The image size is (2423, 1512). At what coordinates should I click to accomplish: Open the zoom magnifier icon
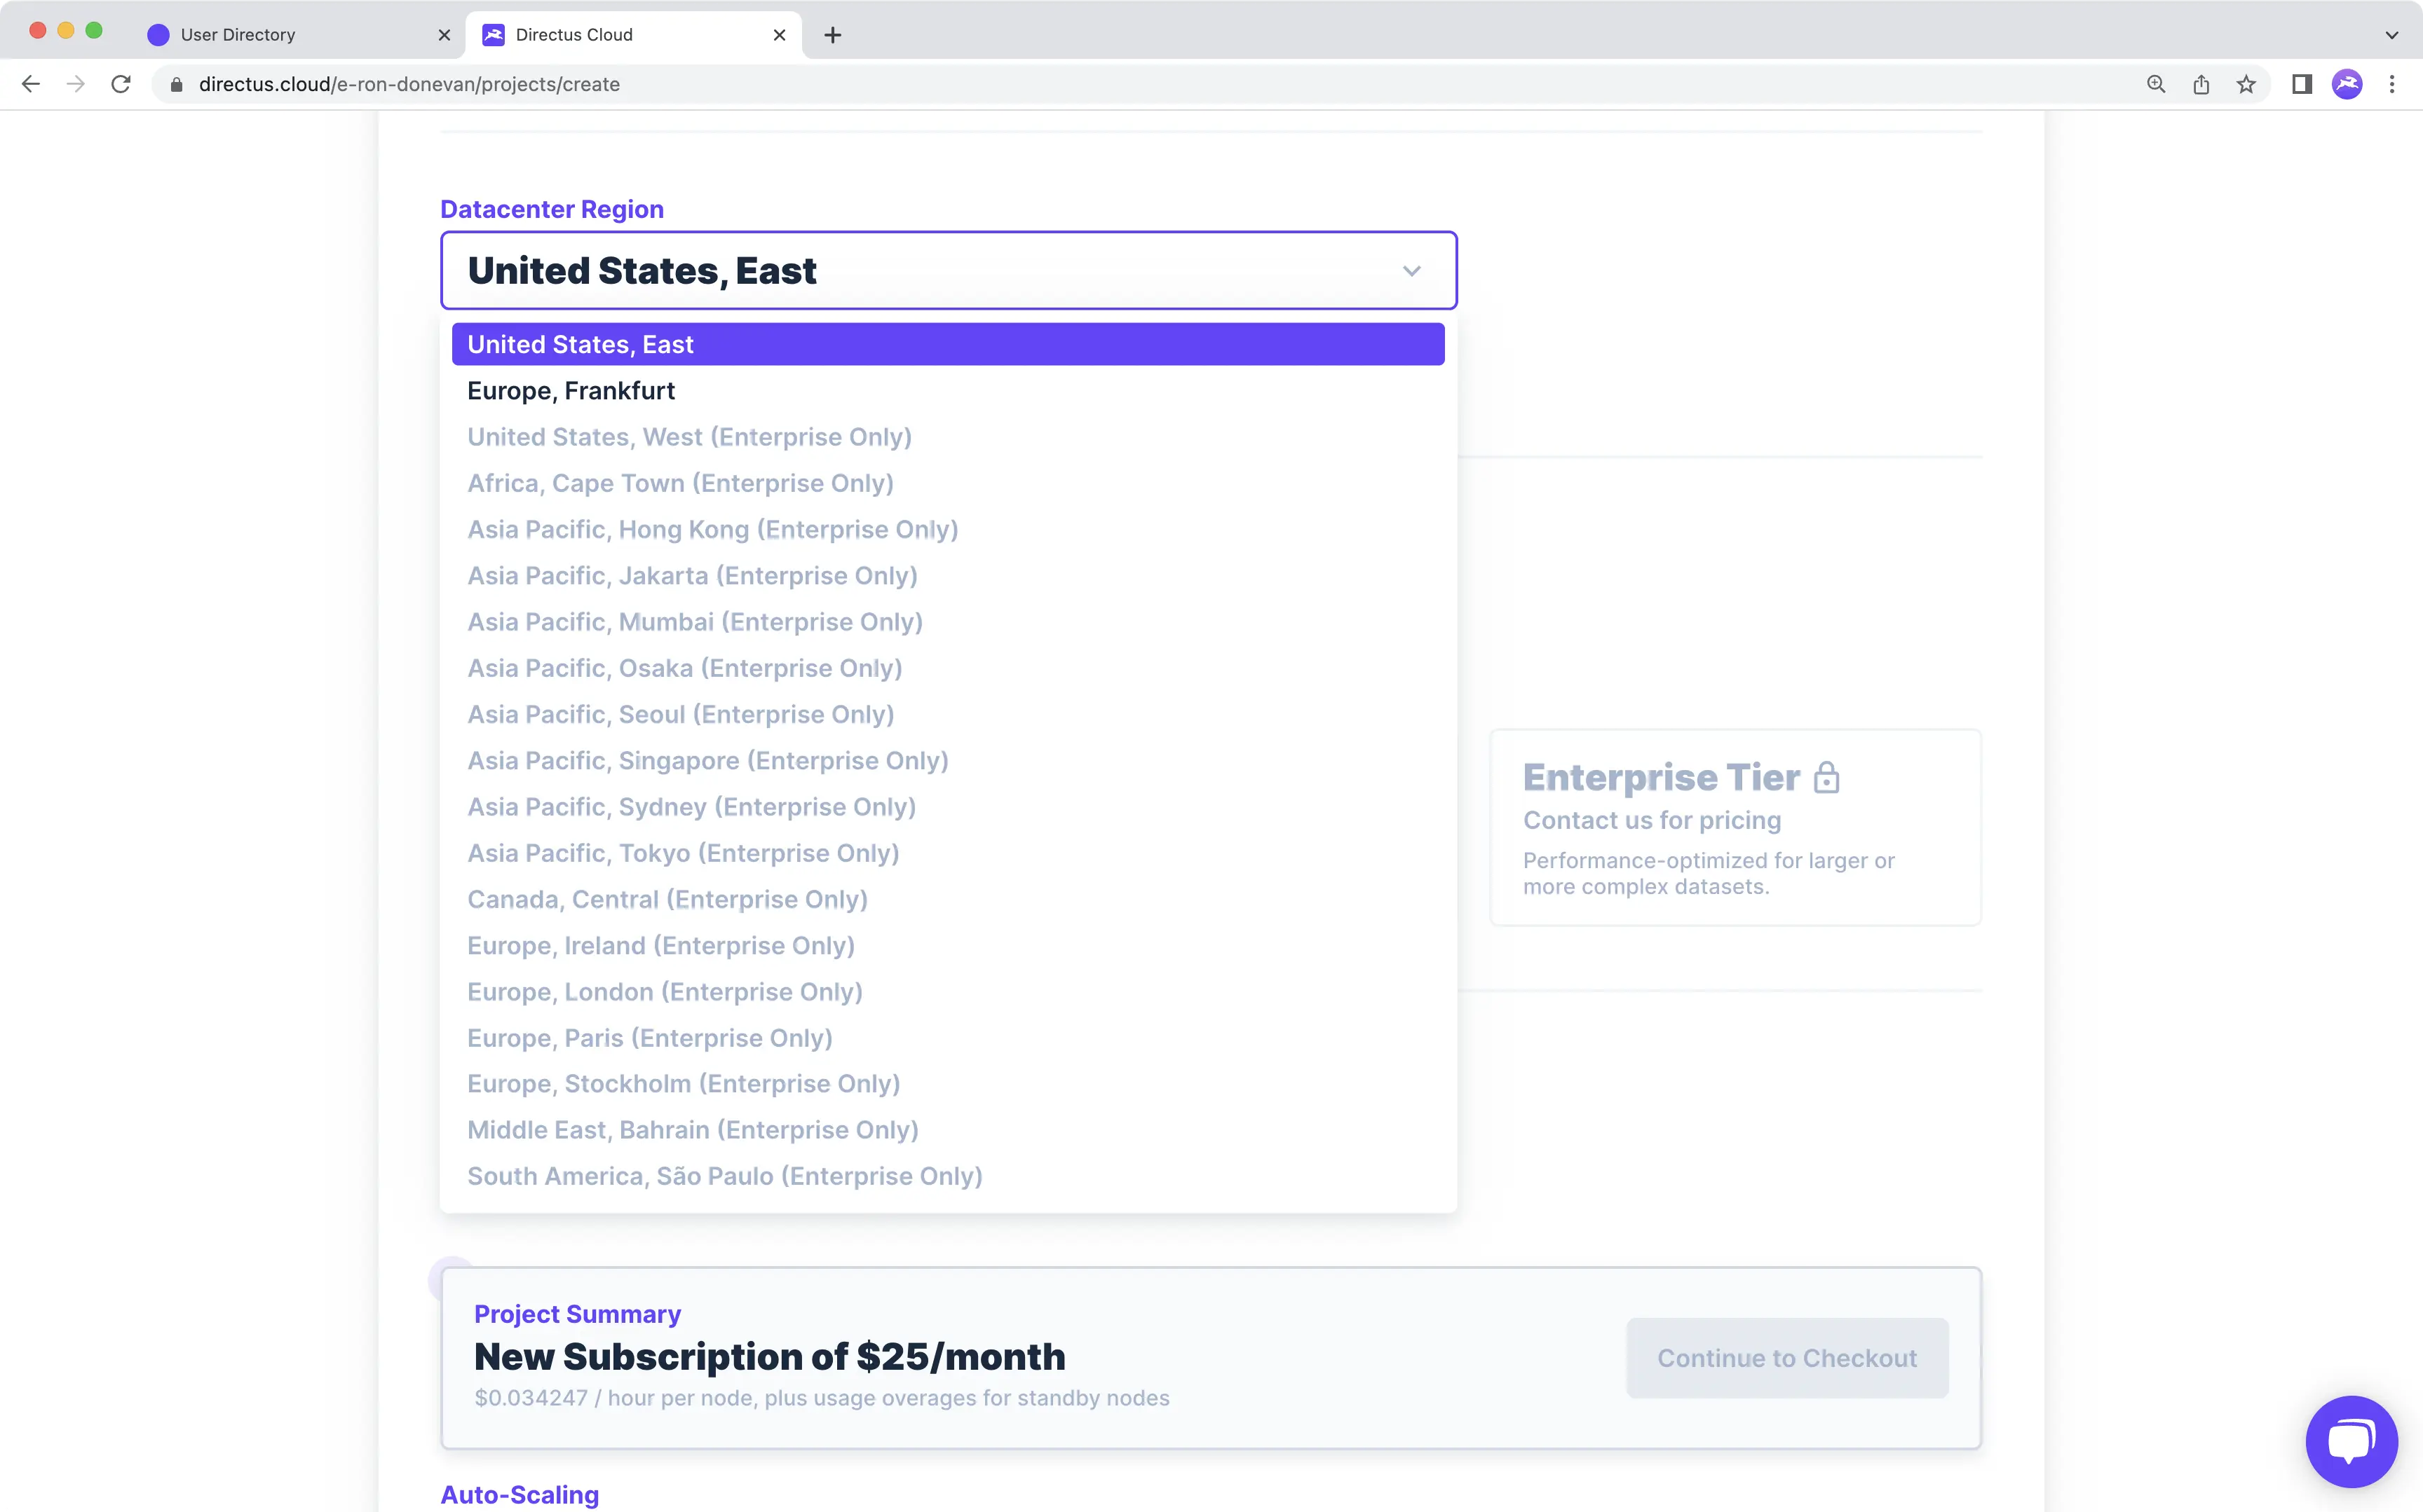point(2156,84)
